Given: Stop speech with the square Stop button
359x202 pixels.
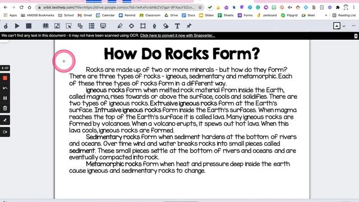Looking at the screenshot, I should click(29, 26).
